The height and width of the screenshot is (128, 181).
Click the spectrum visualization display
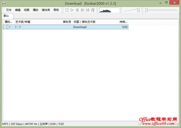[109, 10]
